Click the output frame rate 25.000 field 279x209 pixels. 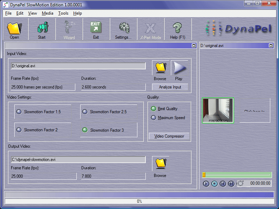tap(44, 176)
